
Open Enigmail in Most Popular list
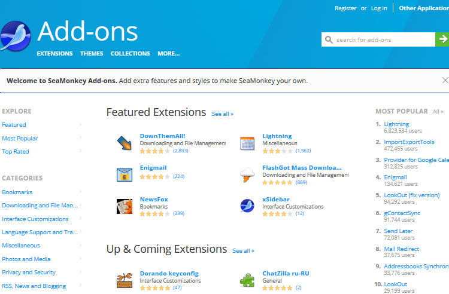tap(395, 177)
